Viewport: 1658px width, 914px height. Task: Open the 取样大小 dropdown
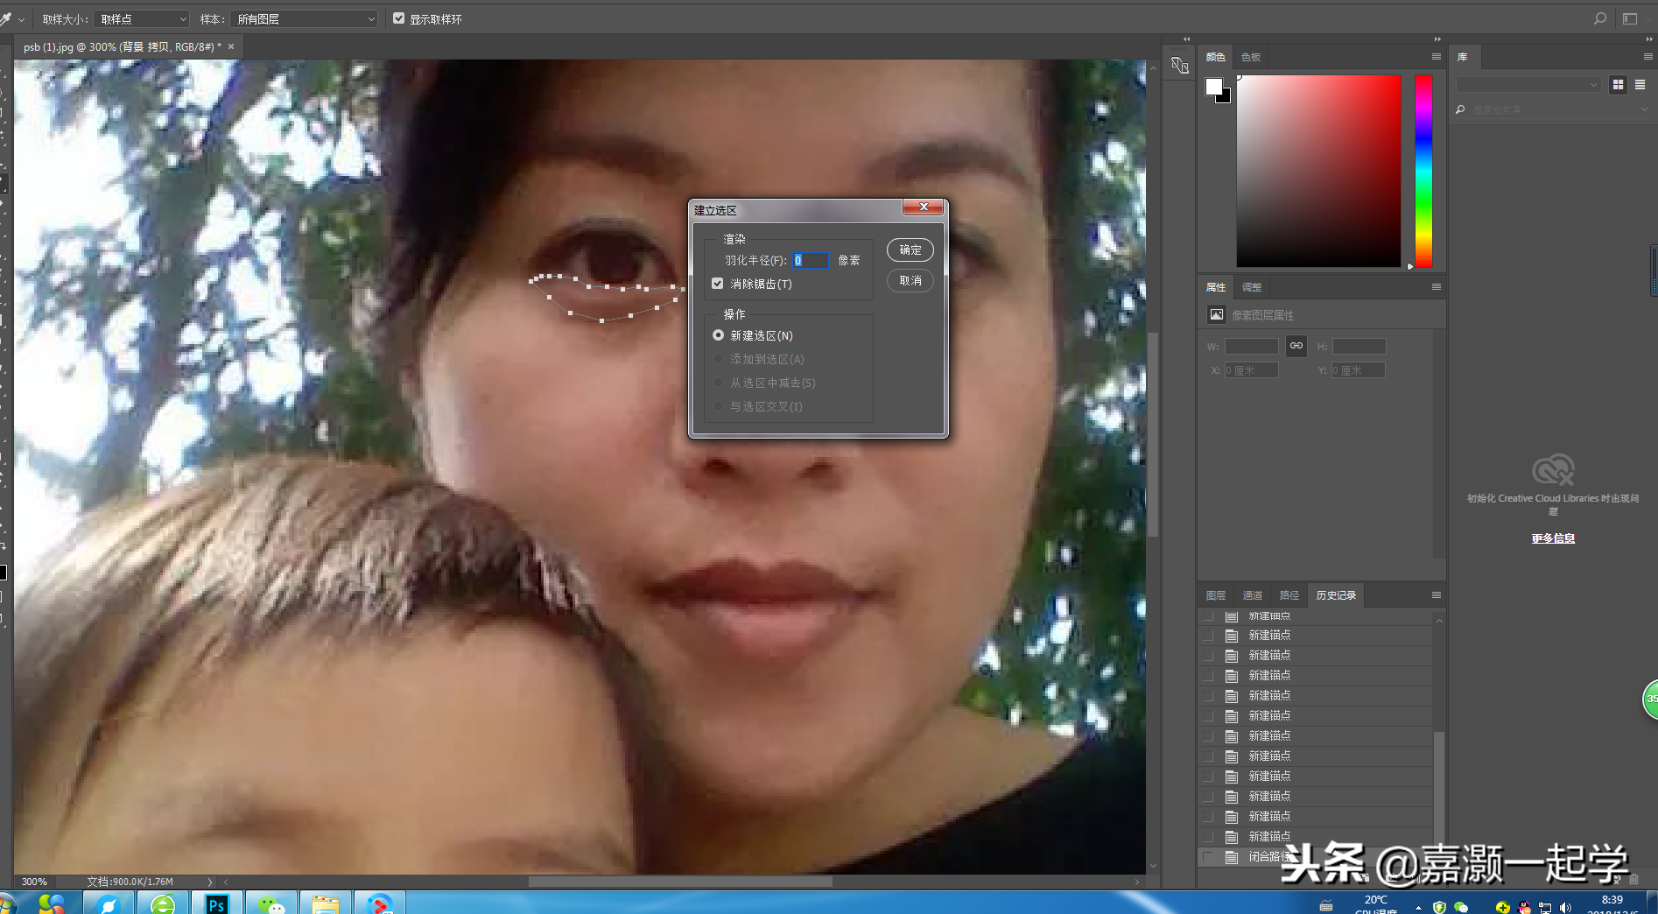click(x=142, y=19)
